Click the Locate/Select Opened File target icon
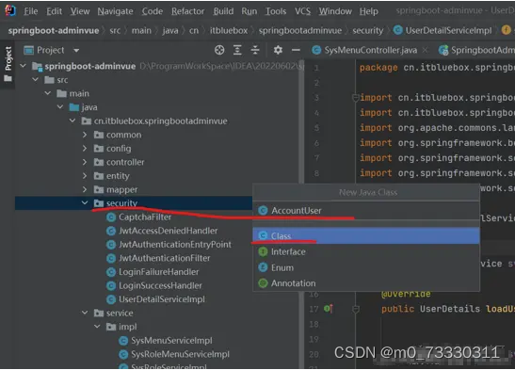This screenshot has height=370, width=515. click(x=219, y=50)
